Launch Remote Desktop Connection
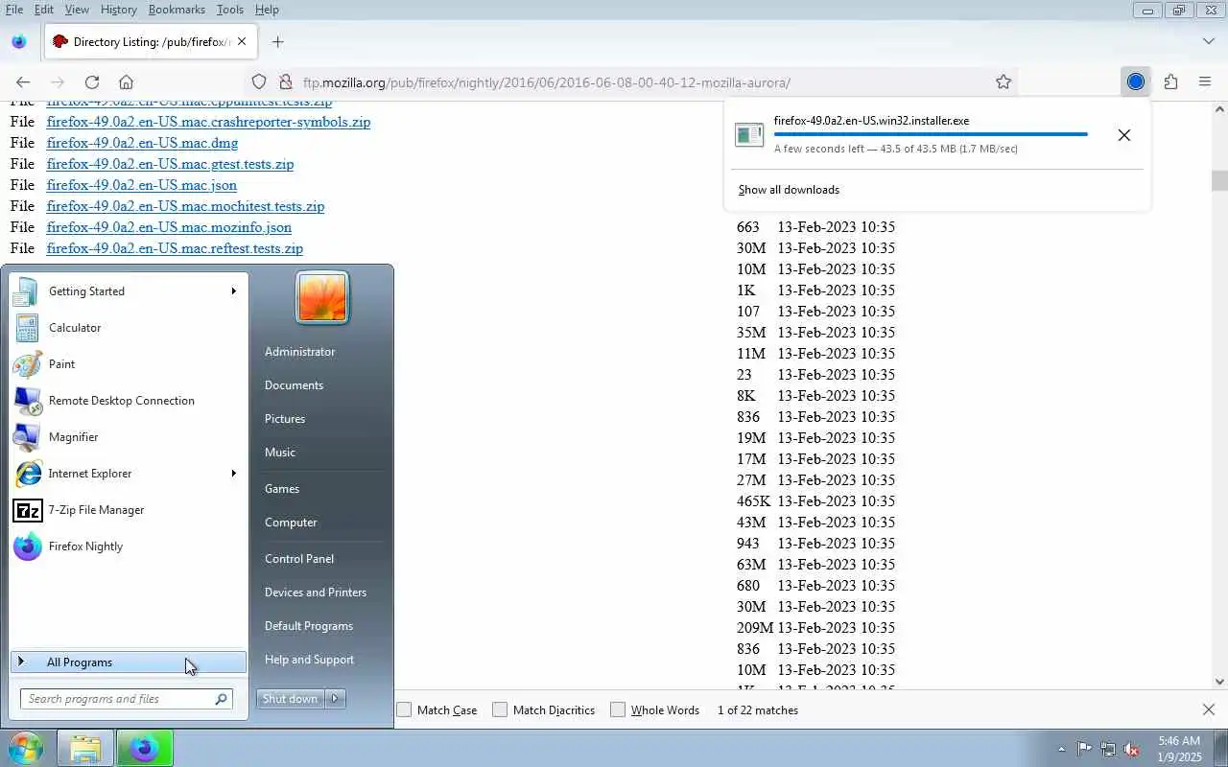 pyautogui.click(x=128, y=401)
